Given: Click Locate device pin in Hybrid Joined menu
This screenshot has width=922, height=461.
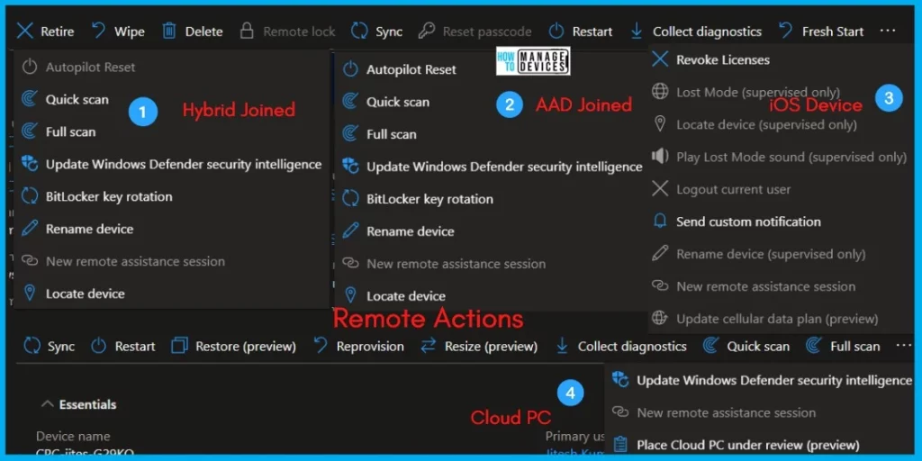Looking at the screenshot, I should pyautogui.click(x=30, y=294).
